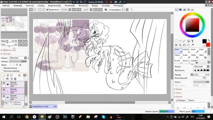This screenshot has width=213, height=120.
Task: Delete layer with the trash icon
Action: coord(15,79)
